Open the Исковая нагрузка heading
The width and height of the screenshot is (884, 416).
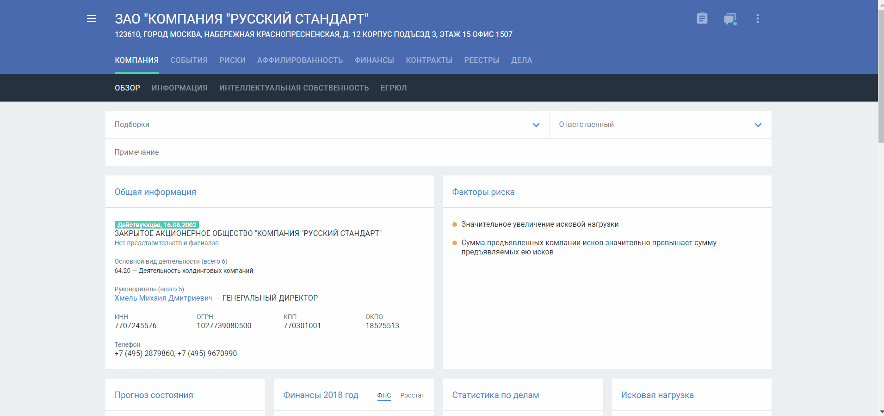pos(657,395)
